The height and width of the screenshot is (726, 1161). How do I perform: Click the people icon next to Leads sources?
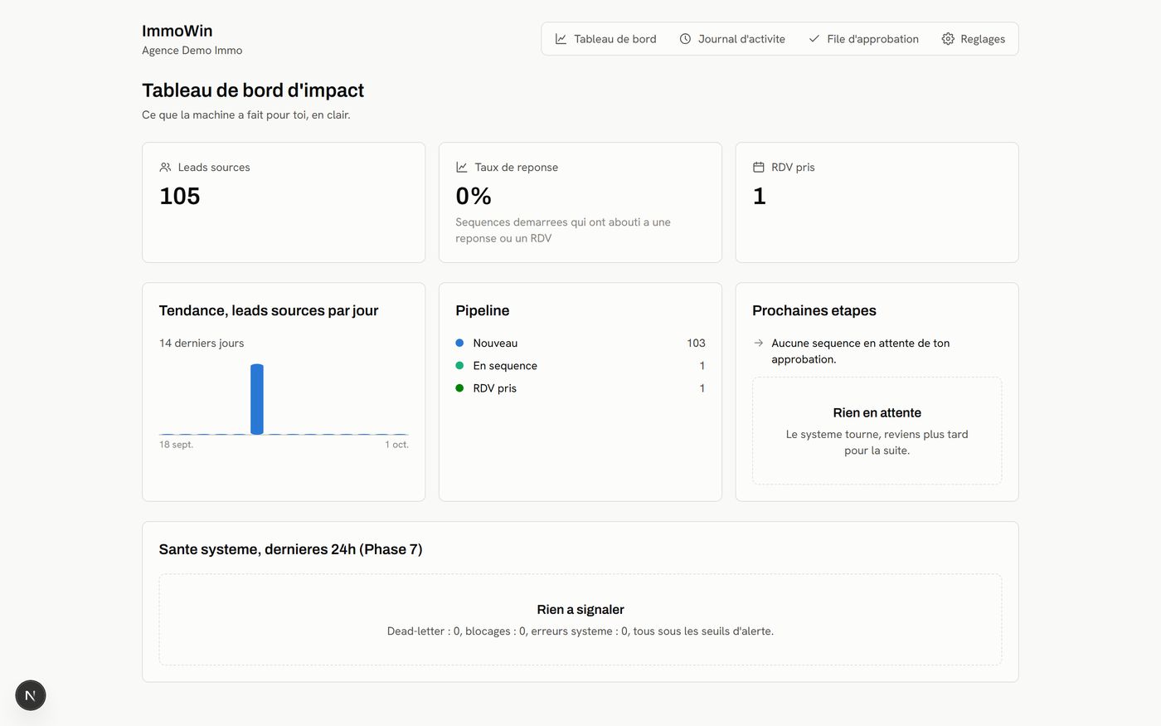(165, 167)
